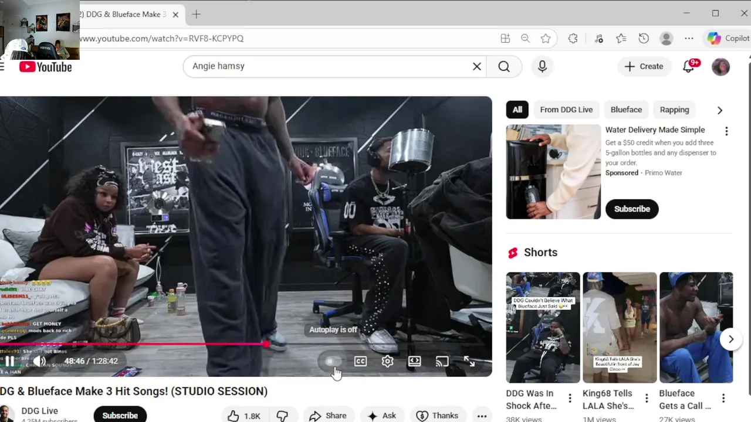Viewport: 751px width, 422px height.
Task: Open browser history icon
Action: pyautogui.click(x=644, y=38)
